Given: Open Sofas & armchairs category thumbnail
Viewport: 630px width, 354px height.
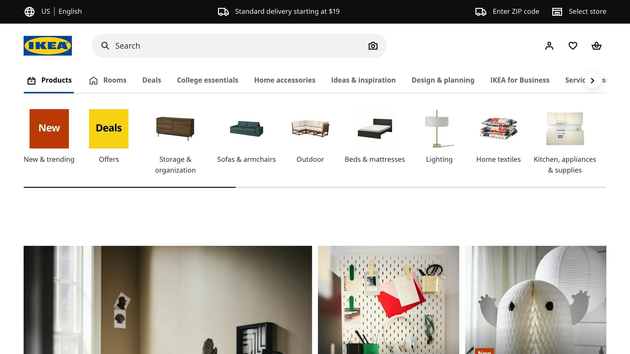Looking at the screenshot, I should click(x=246, y=129).
